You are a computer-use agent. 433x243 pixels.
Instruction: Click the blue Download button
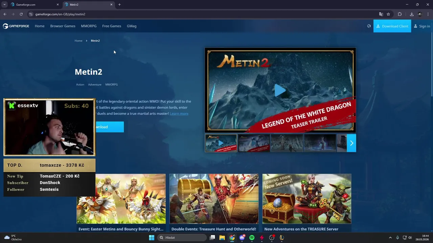coord(109,127)
